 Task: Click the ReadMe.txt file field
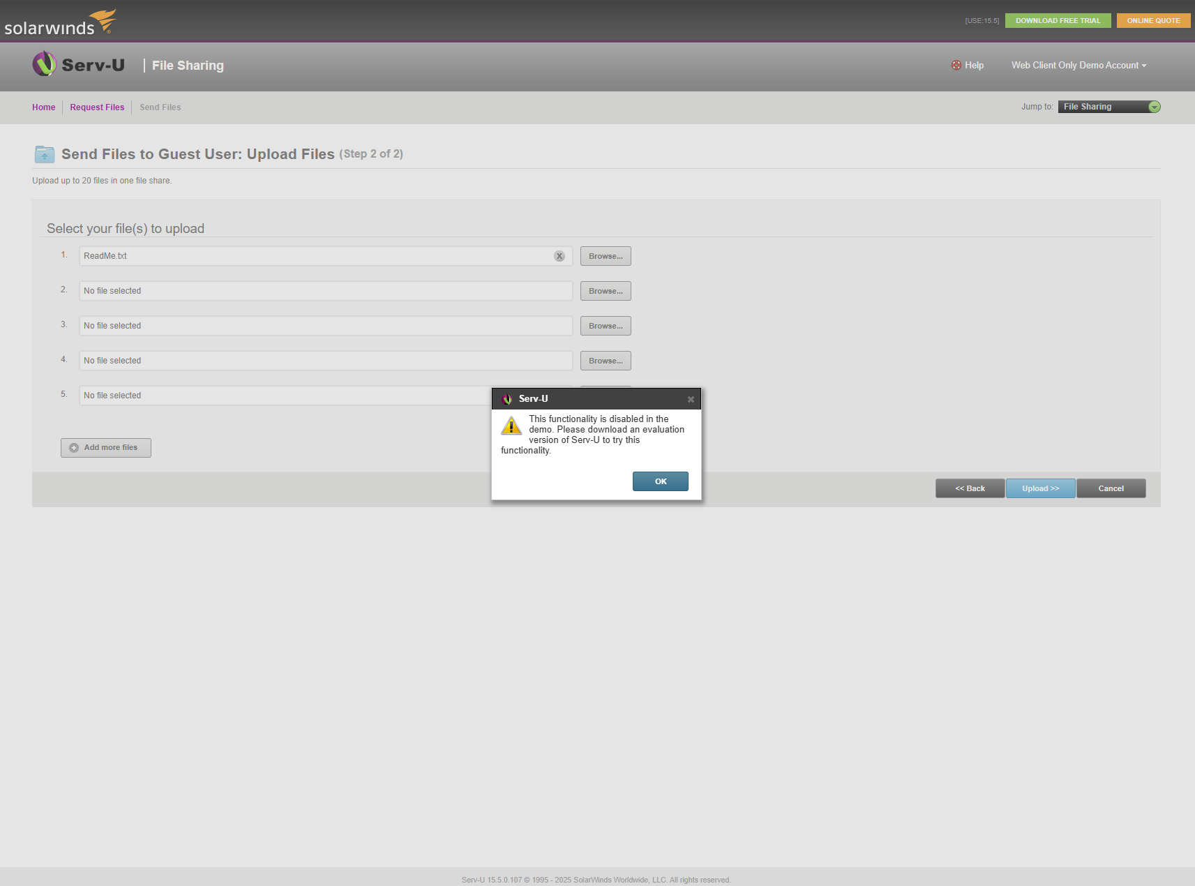click(326, 256)
